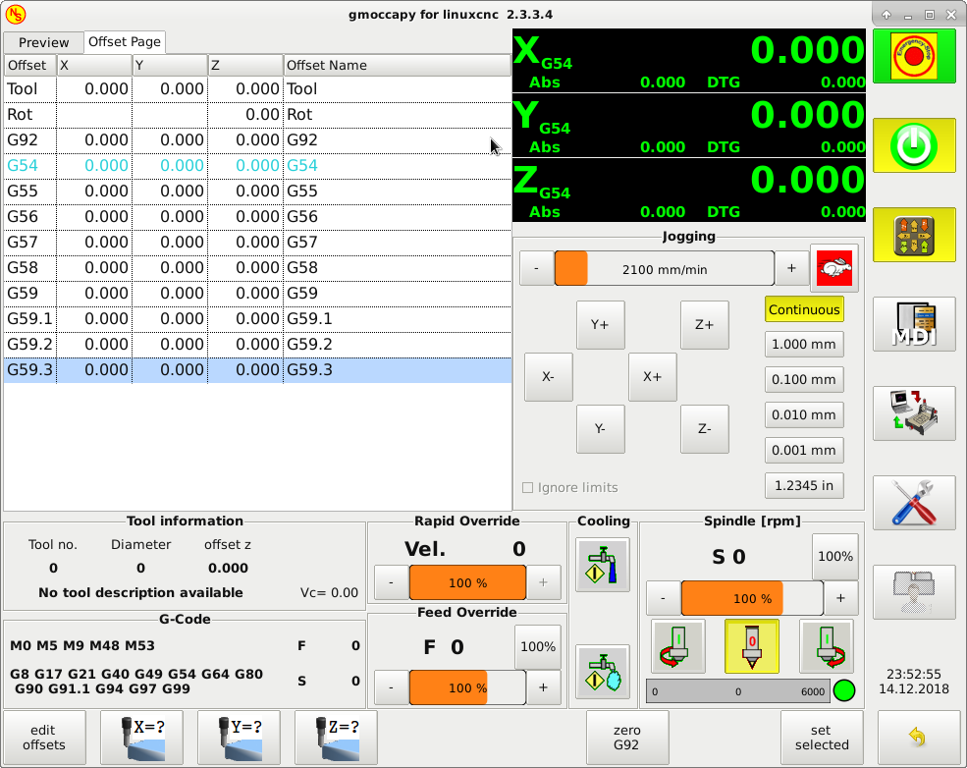The height and width of the screenshot is (768, 967).
Task: Jog Z- axis button
Action: point(704,429)
